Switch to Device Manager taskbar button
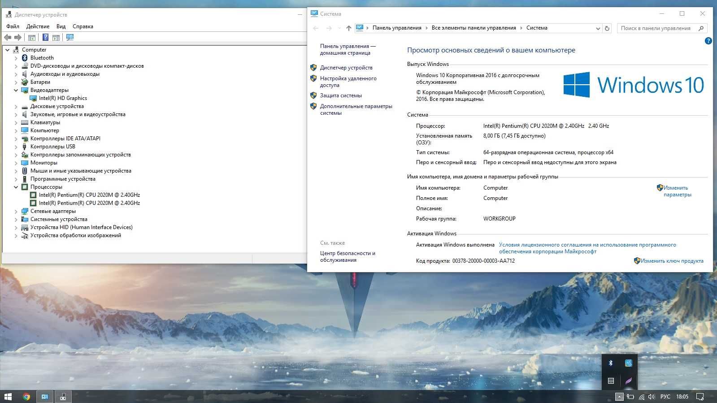The height and width of the screenshot is (403, 717). 63,396
